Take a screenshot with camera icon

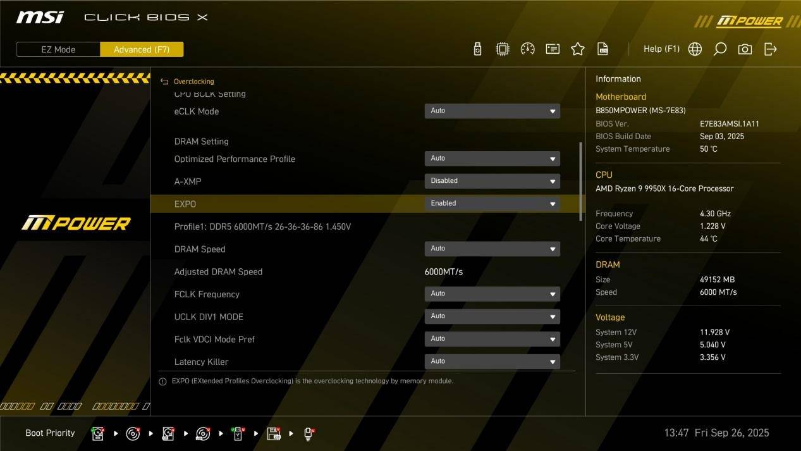(745, 49)
